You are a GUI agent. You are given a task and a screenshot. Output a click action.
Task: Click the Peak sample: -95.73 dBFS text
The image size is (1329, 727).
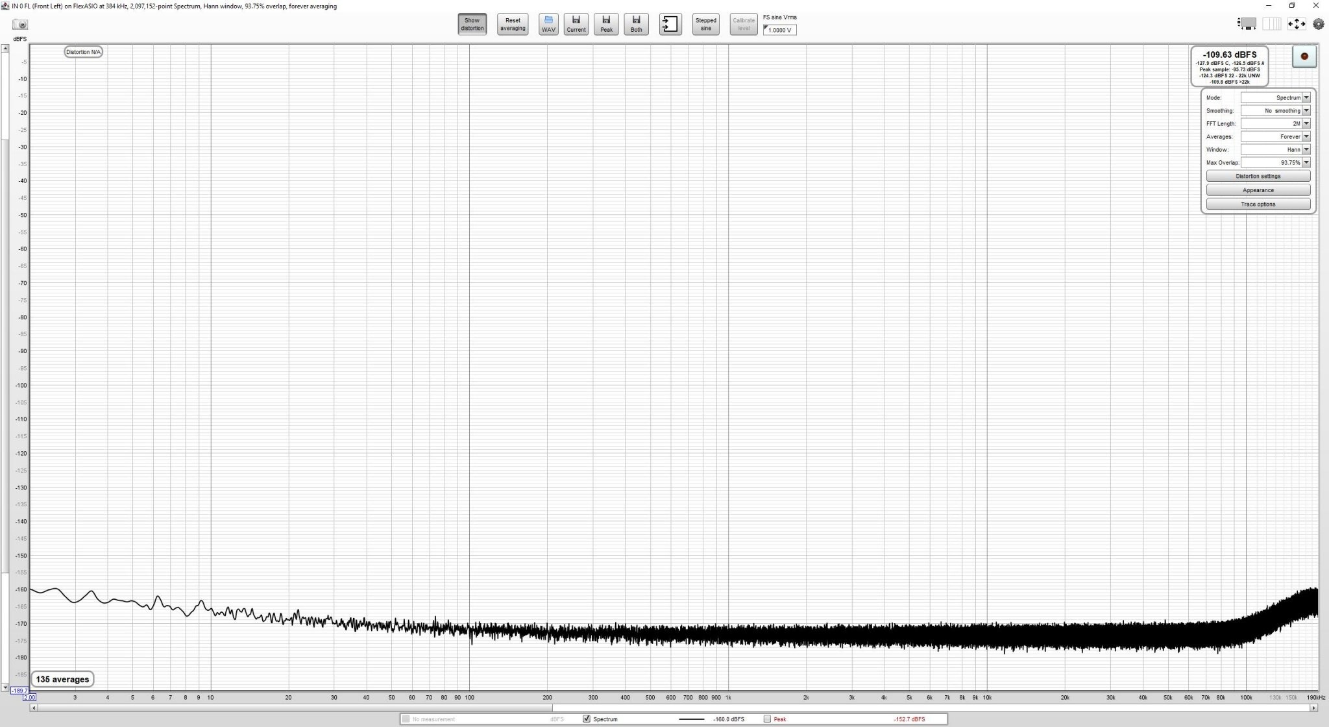[1229, 69]
